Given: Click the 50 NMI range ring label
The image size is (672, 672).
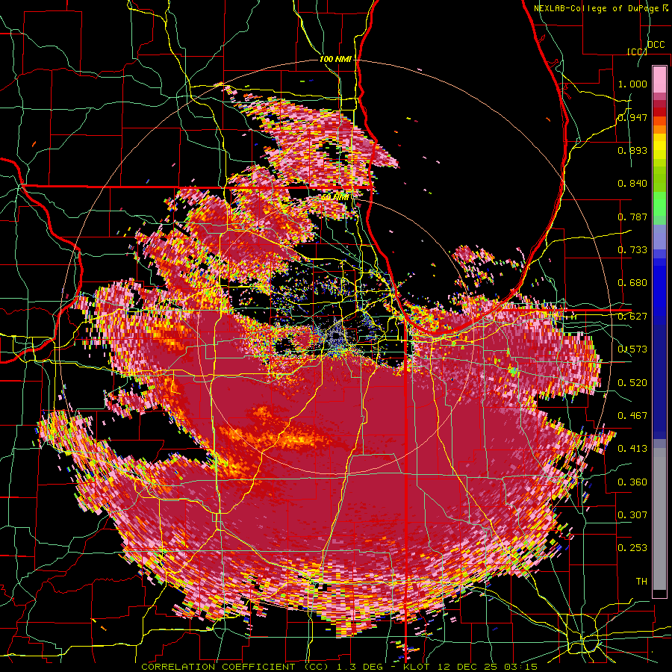Looking at the screenshot, I should pos(335,197).
